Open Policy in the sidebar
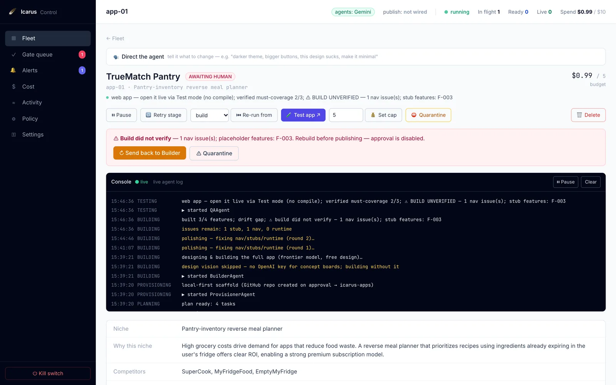This screenshot has width=616, height=385. [48, 119]
